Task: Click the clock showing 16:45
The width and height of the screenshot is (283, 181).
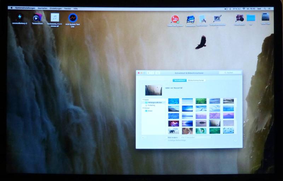Action: pos(251,9)
